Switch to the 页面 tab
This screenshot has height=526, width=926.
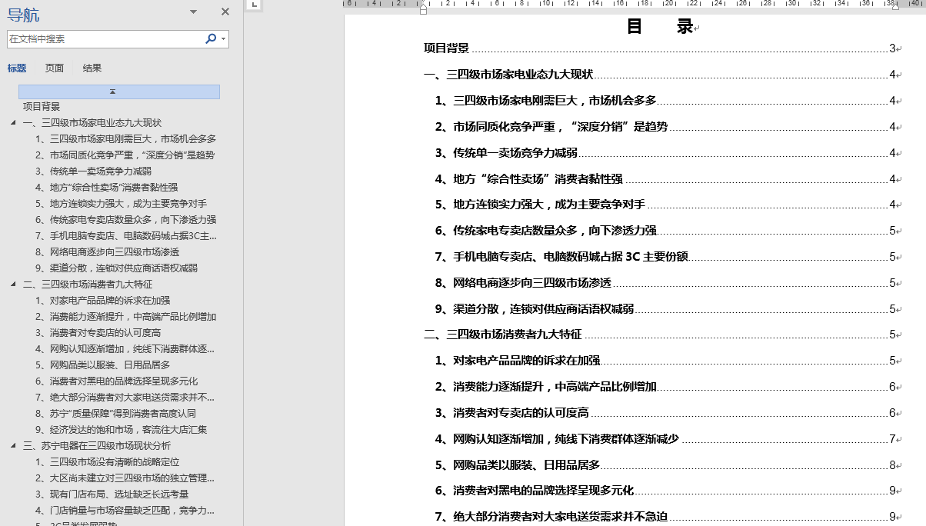[55, 68]
